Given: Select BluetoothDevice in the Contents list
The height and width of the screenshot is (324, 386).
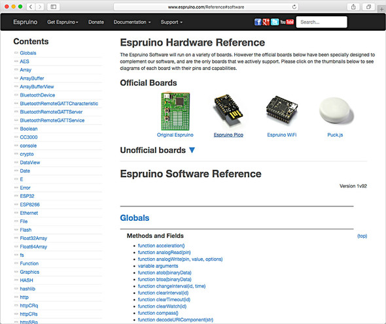Looking at the screenshot, I should [x=37, y=95].
